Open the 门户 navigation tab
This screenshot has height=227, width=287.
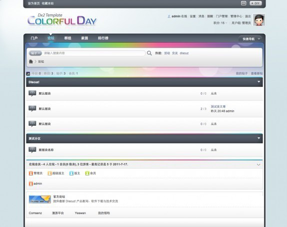[x=34, y=38]
